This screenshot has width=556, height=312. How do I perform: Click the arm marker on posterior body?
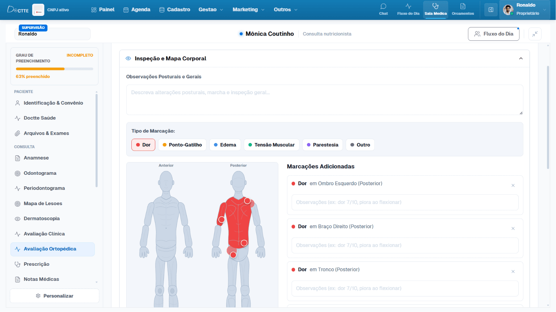(x=222, y=220)
